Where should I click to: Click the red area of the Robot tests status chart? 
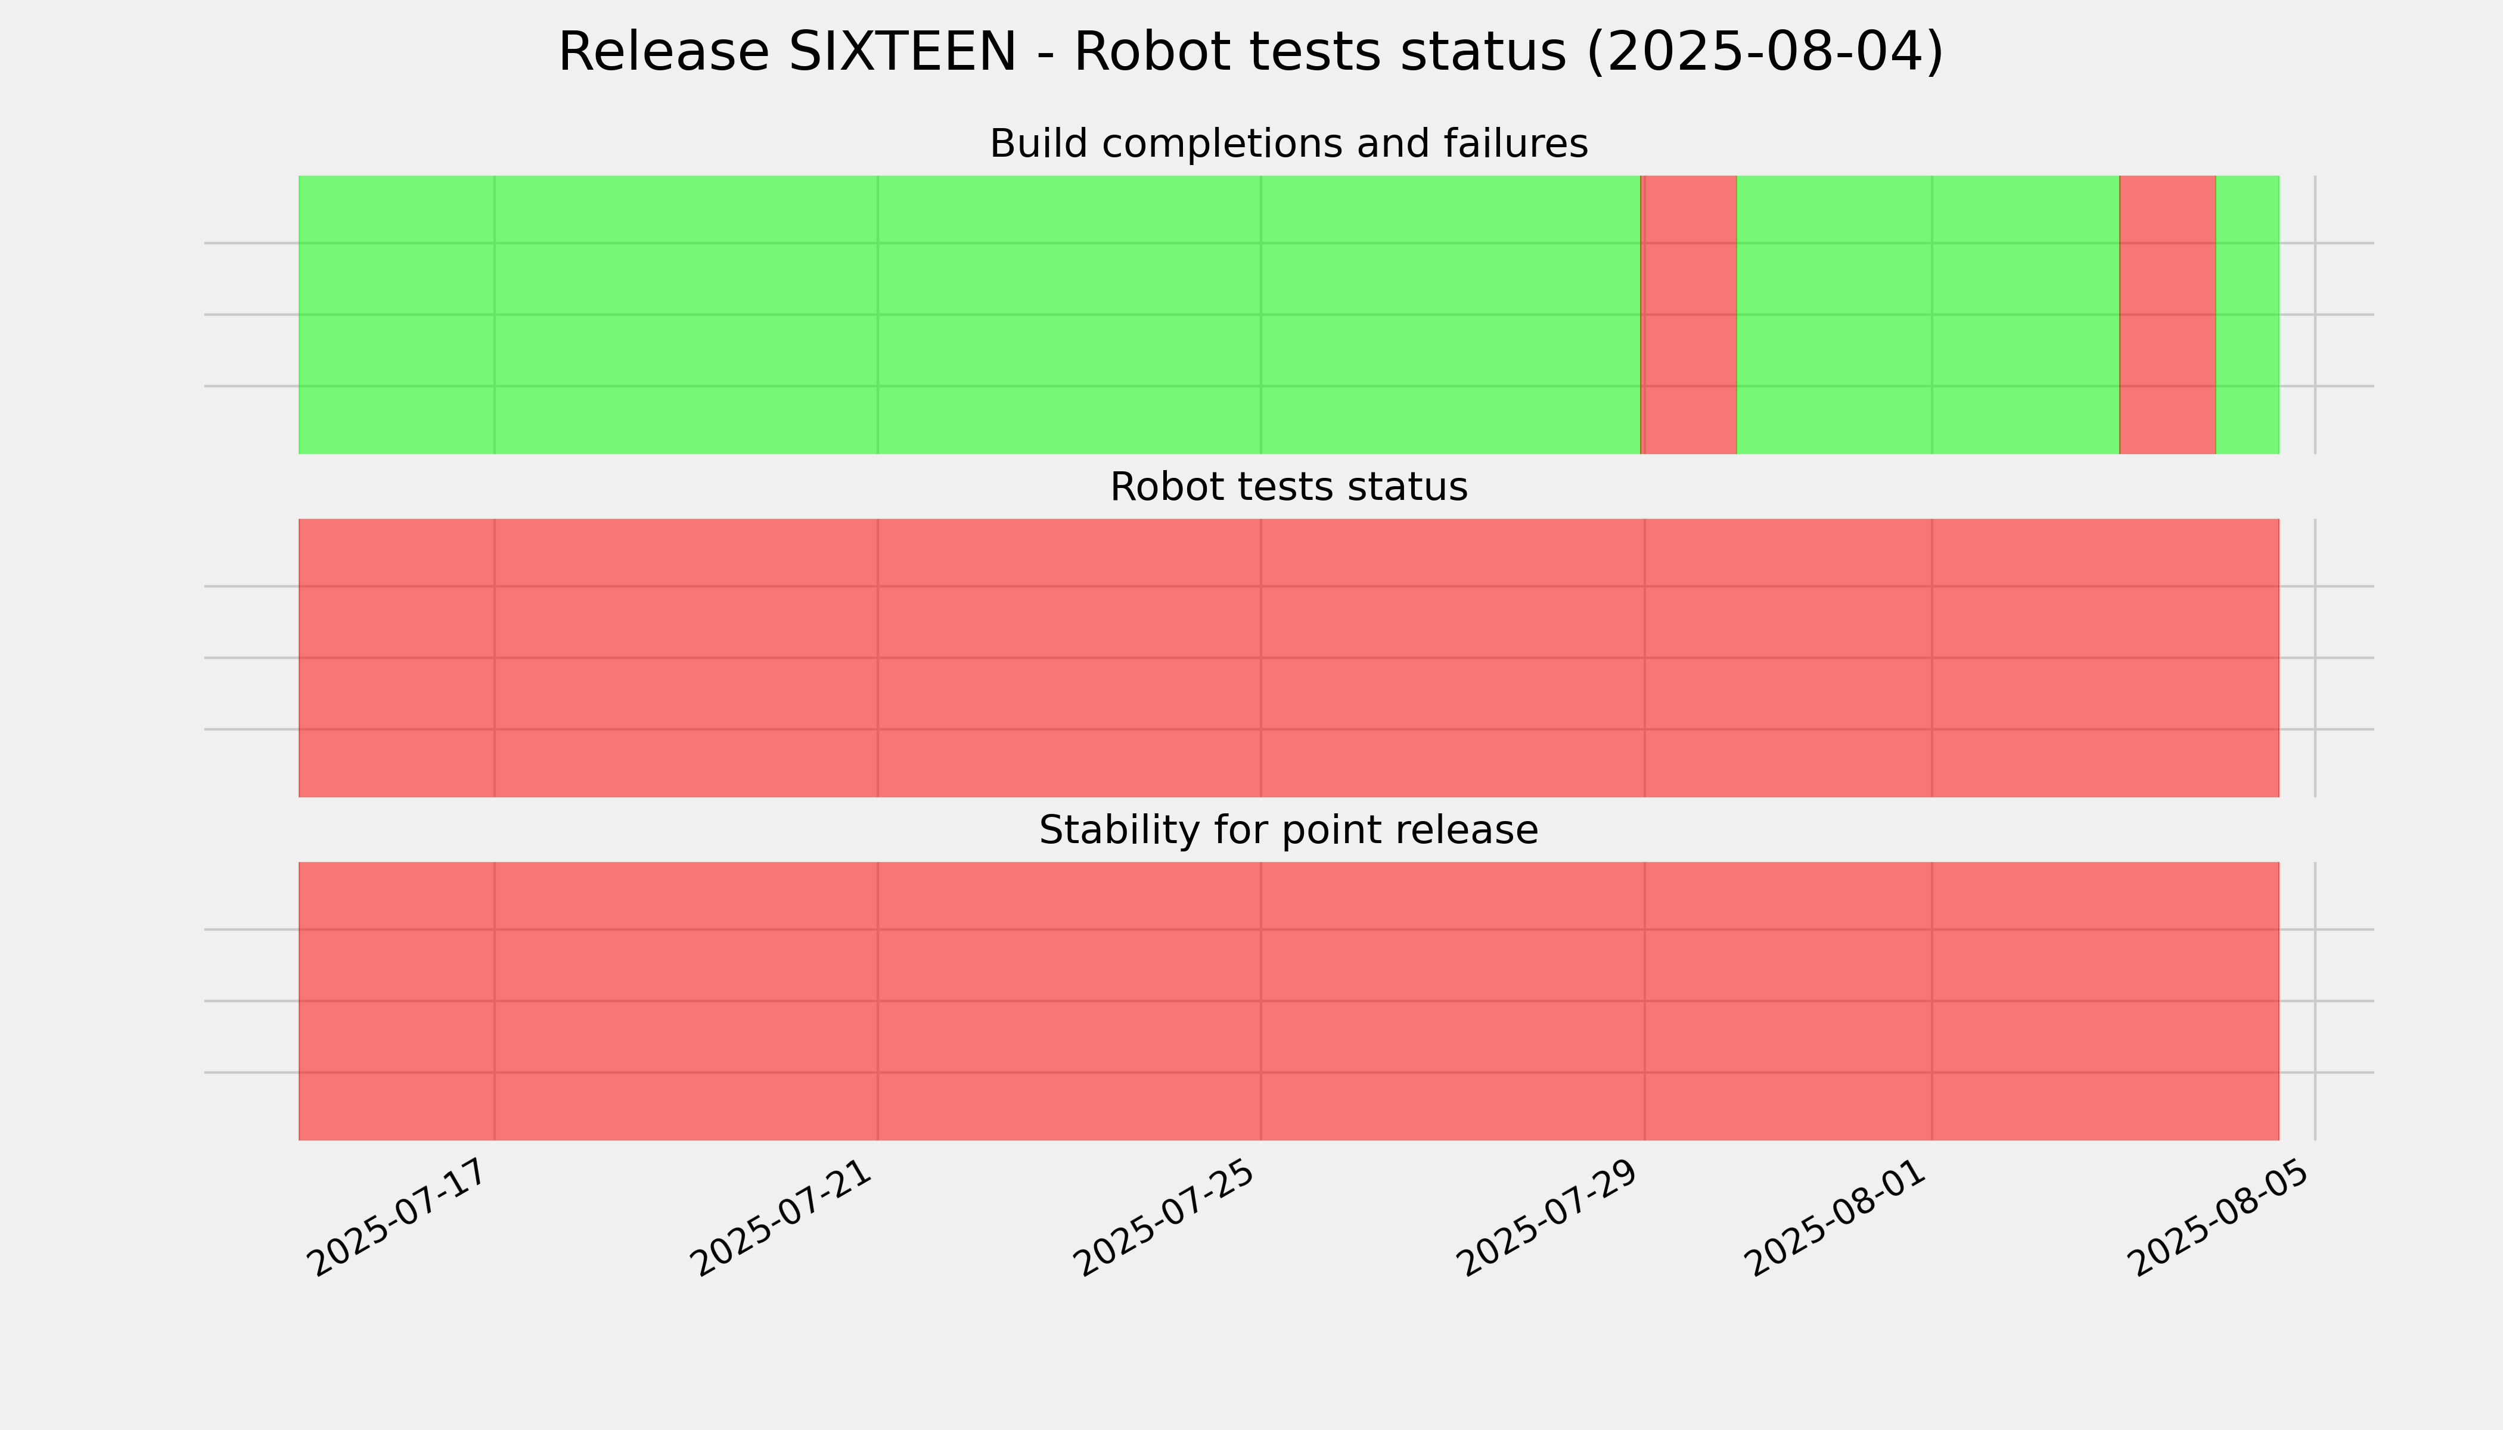click(x=1289, y=658)
